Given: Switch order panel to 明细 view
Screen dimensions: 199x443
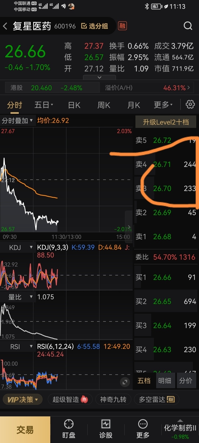Looking at the screenshot, I should [x=165, y=381].
